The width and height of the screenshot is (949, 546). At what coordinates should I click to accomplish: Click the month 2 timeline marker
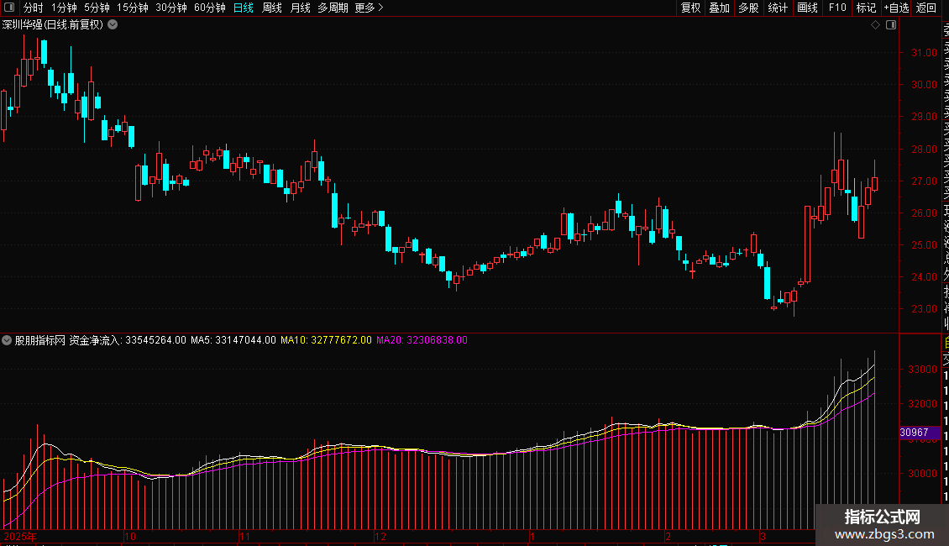668,536
